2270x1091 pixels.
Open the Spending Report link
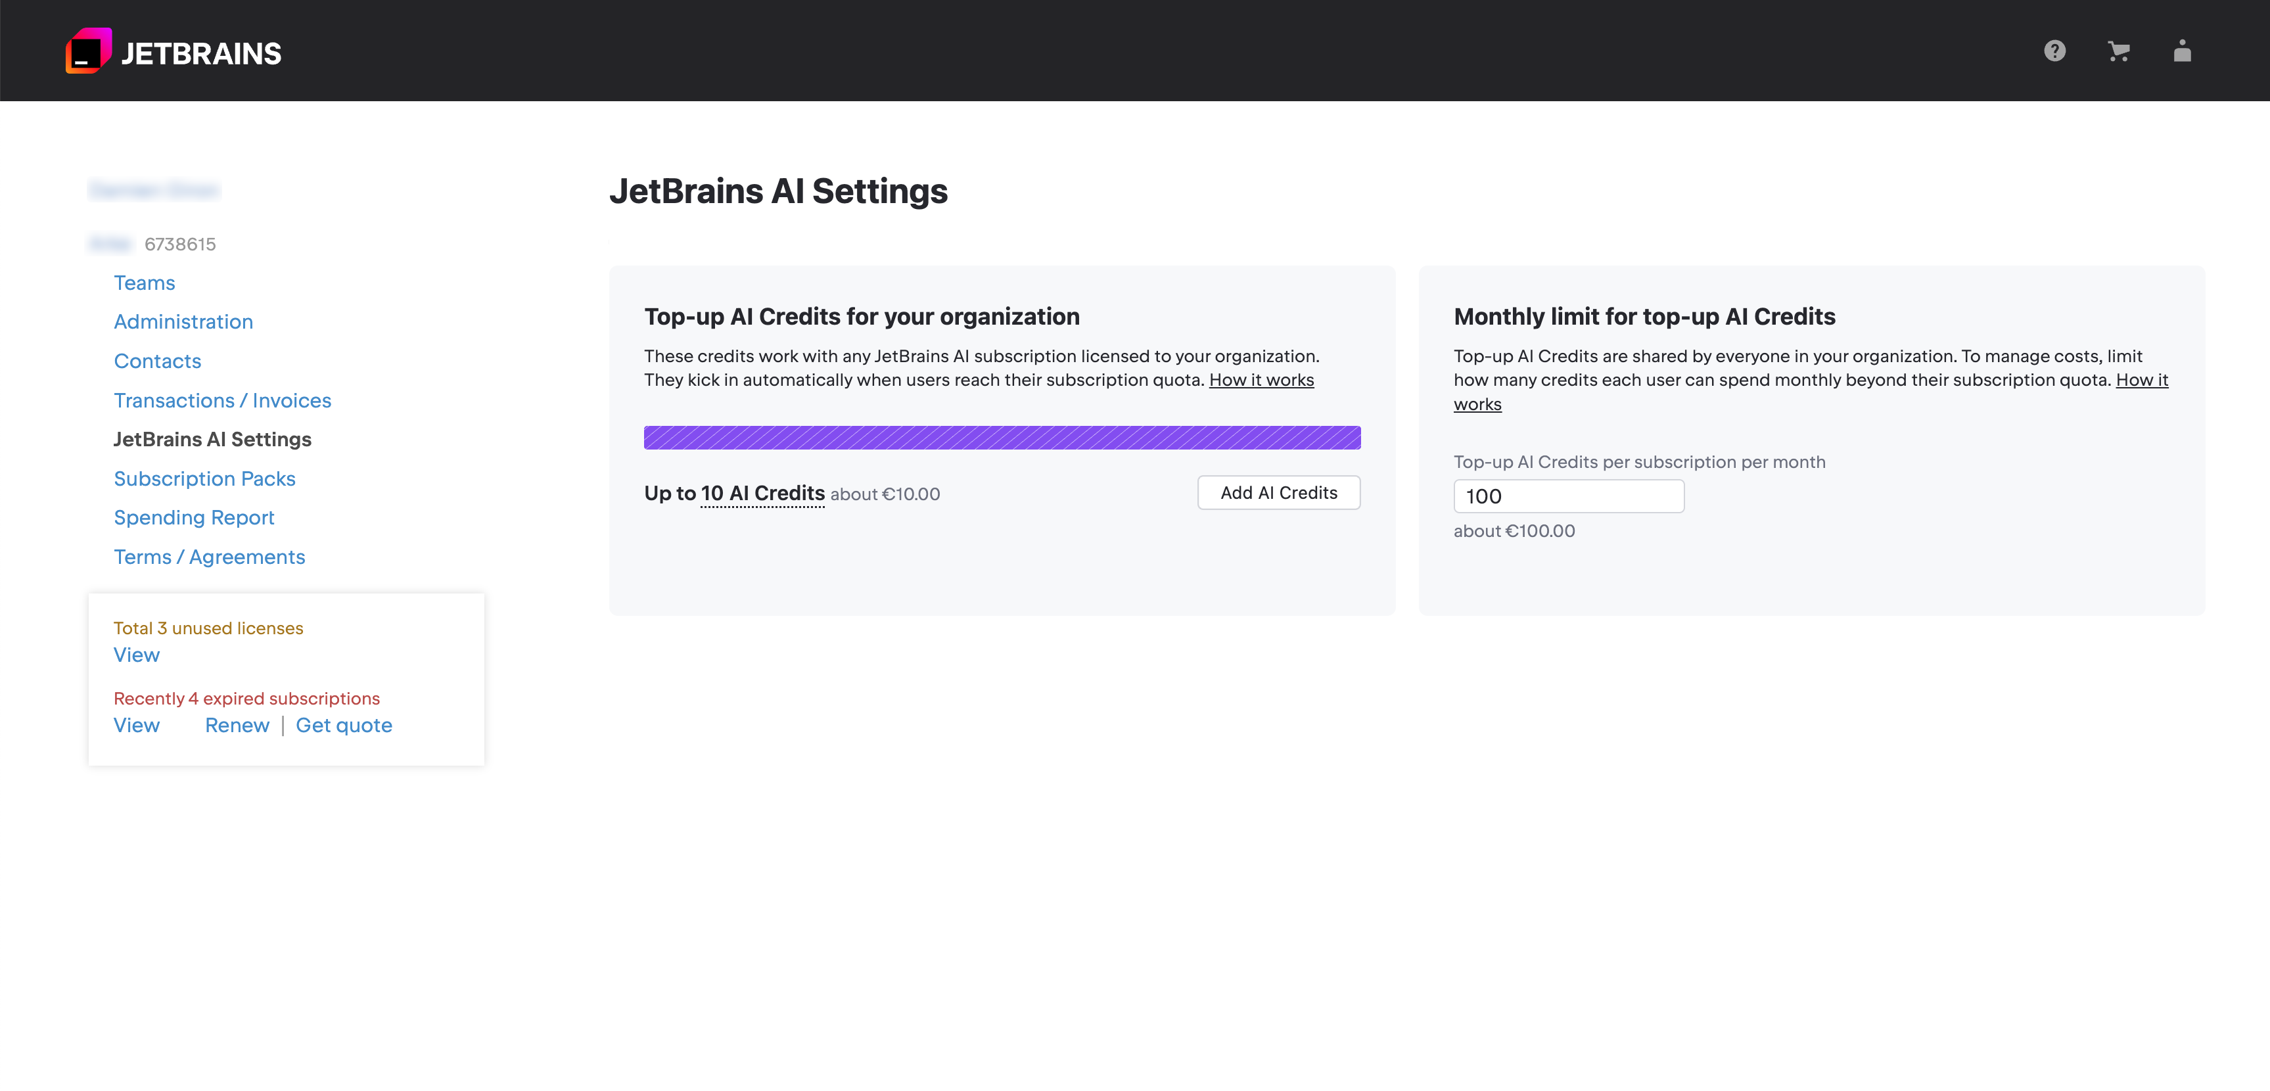(x=194, y=517)
